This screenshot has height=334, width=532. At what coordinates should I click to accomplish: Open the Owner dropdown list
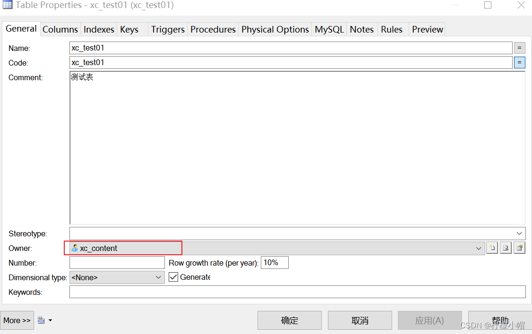pyautogui.click(x=479, y=248)
